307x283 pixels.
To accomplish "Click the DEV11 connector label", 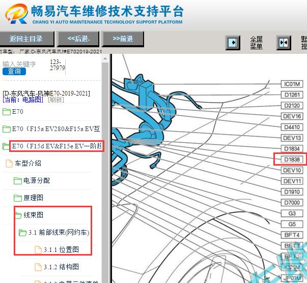I will (292, 181).
